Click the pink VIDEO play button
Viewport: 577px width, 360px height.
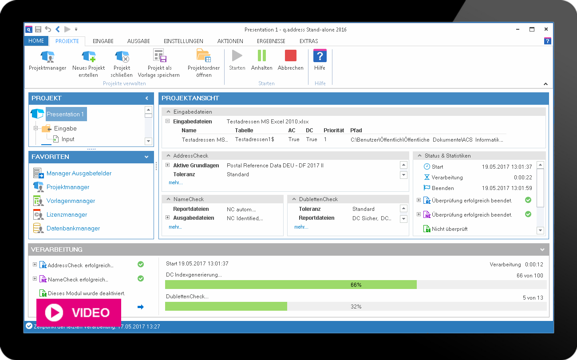click(79, 313)
